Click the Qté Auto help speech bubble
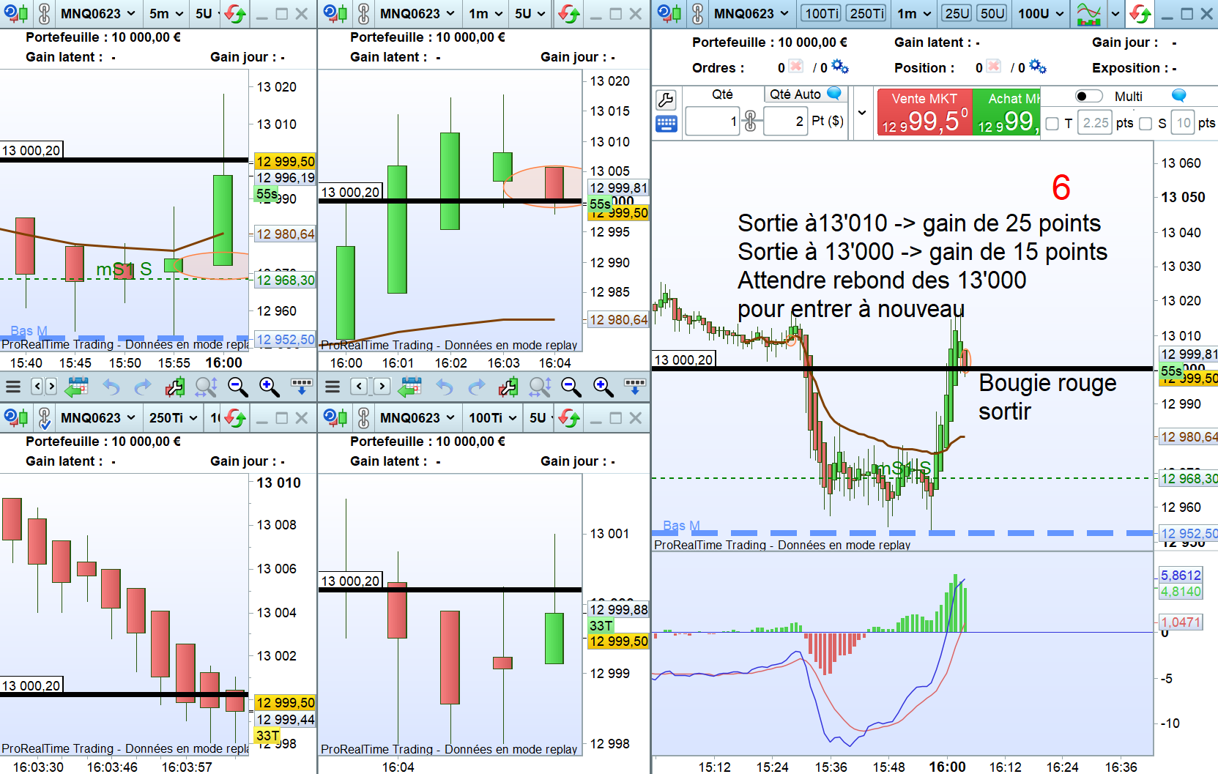 834,93
